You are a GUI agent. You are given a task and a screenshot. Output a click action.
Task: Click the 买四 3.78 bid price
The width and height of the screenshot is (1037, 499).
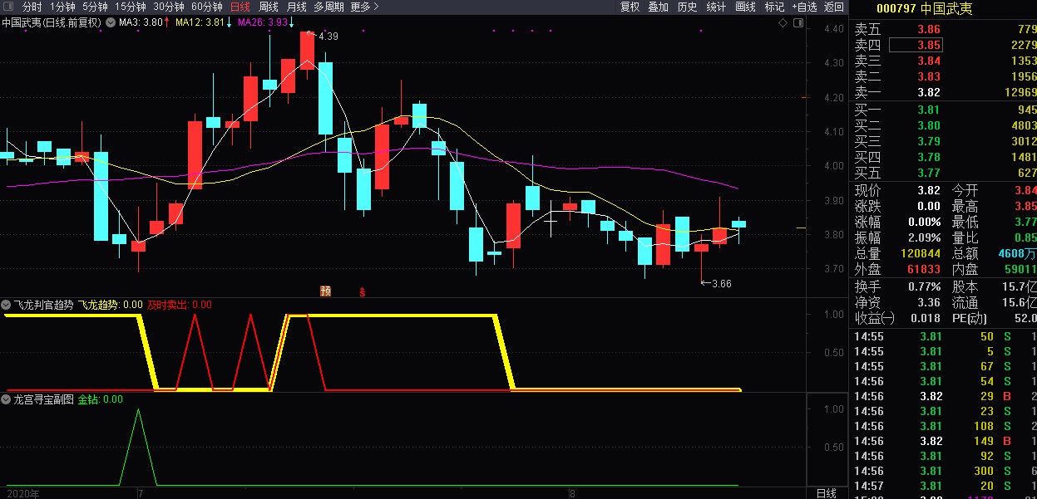pyautogui.click(x=929, y=157)
